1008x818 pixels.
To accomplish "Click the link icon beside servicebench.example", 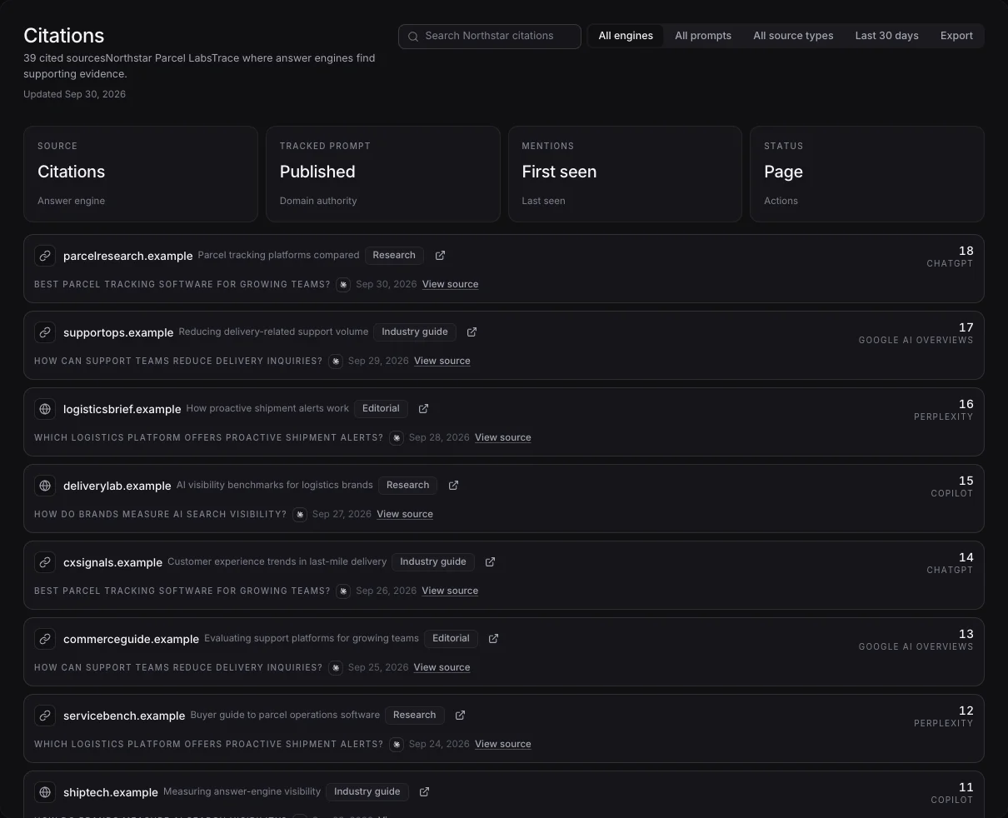I will [45, 716].
